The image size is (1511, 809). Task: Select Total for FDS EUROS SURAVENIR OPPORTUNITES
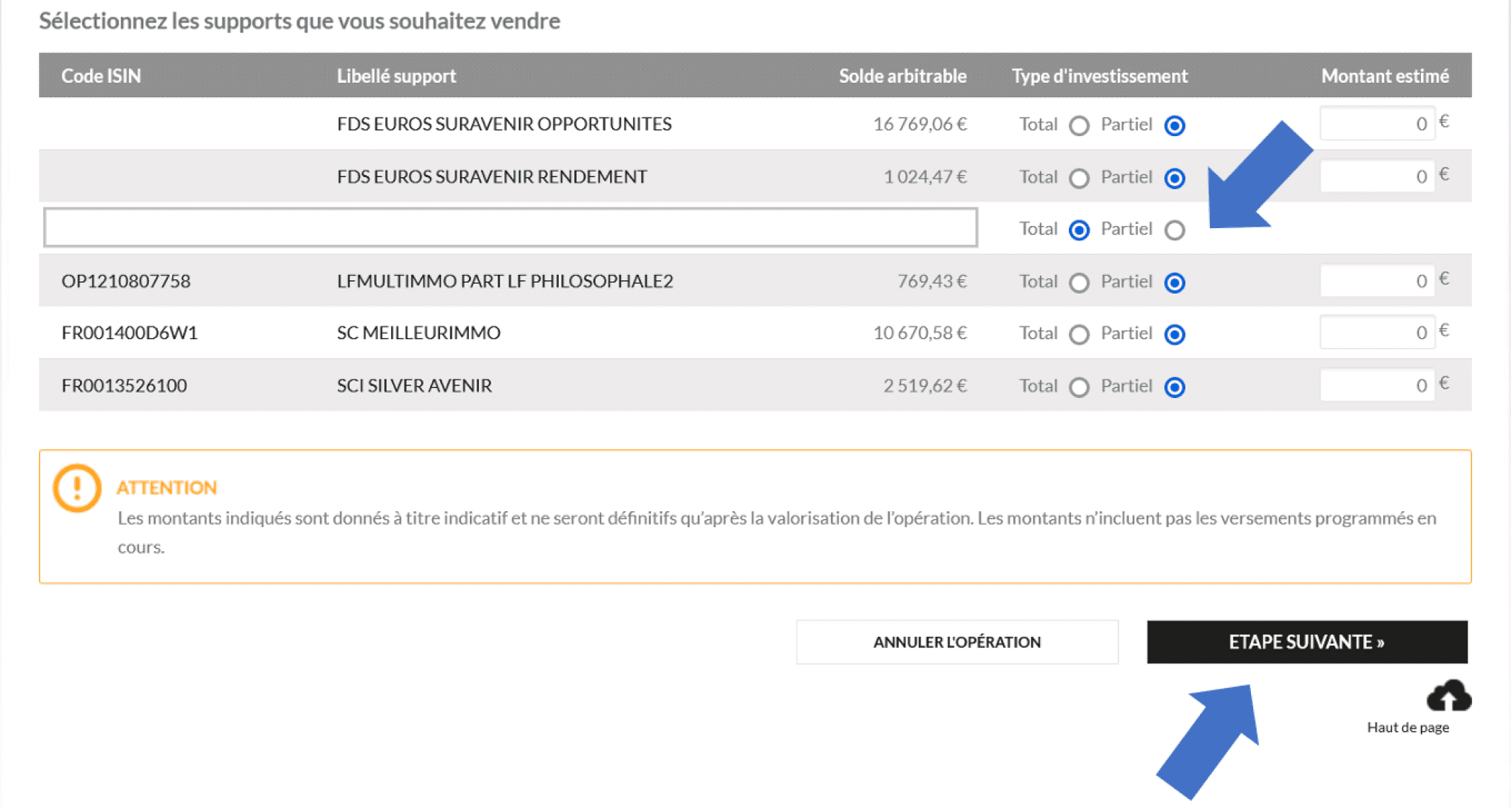click(x=1078, y=125)
